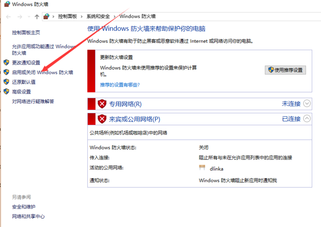Open 网络和共享中心 link
The image size is (321, 227).
click(x=28, y=216)
